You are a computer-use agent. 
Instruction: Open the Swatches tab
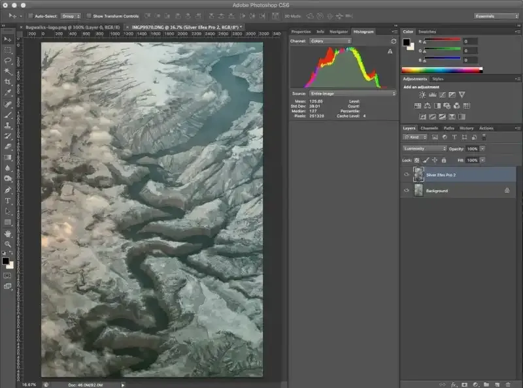point(427,31)
